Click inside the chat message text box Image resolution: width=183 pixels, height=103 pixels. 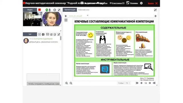[43, 77]
